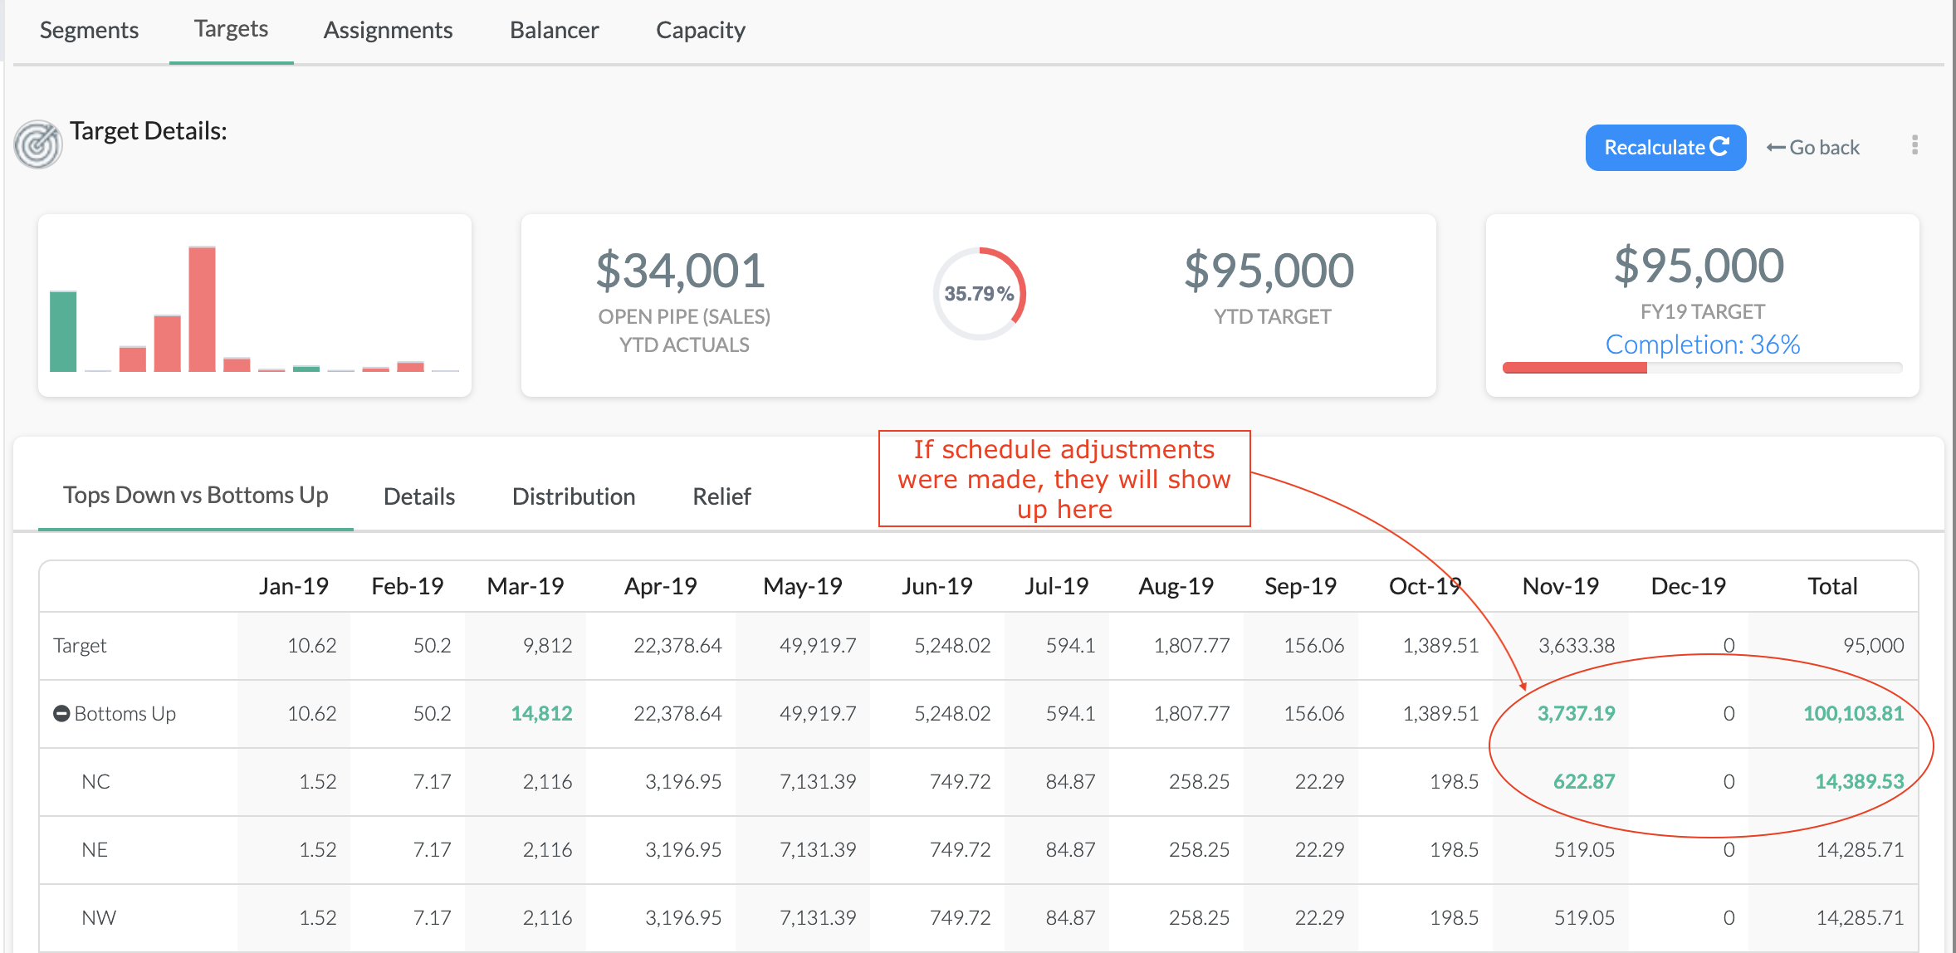Click NE row total 14,285.71
Viewport: 1956px width, 953px height.
(1860, 849)
